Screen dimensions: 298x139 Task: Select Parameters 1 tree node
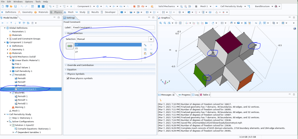click(19, 32)
